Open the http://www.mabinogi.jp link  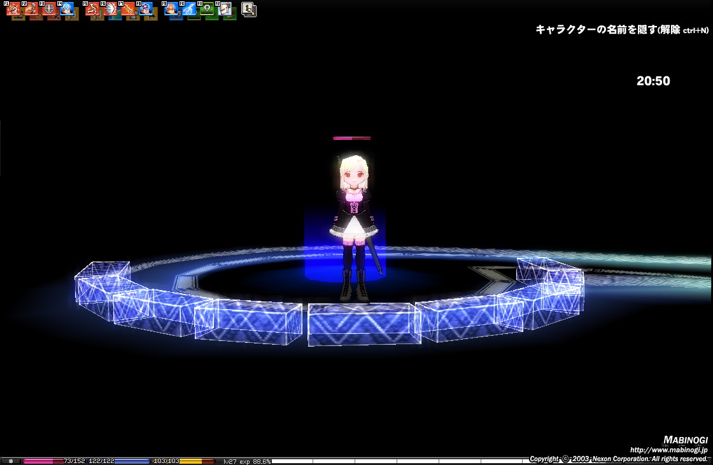(x=668, y=450)
